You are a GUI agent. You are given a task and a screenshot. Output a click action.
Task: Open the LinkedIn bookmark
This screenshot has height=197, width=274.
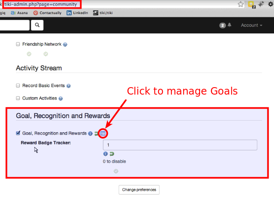click(78, 13)
